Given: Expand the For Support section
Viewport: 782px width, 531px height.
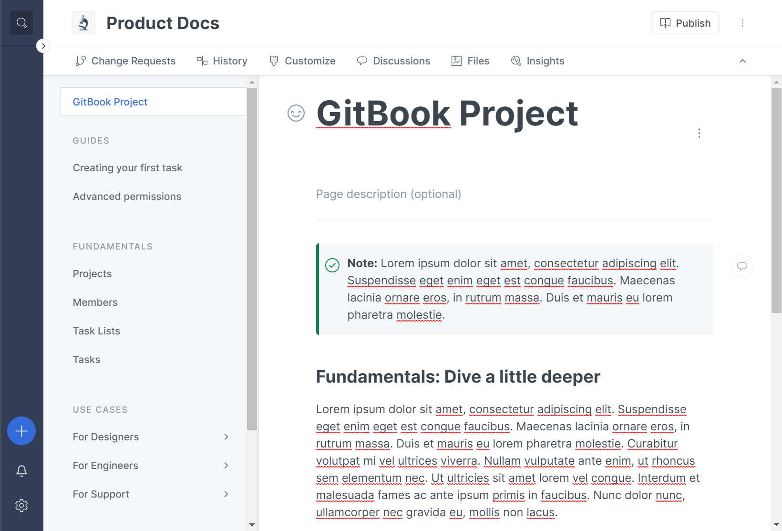Looking at the screenshot, I should [x=226, y=494].
